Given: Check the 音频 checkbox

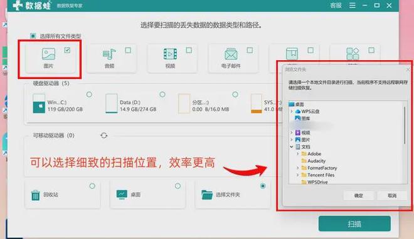Looking at the screenshot, I should click(128, 50).
